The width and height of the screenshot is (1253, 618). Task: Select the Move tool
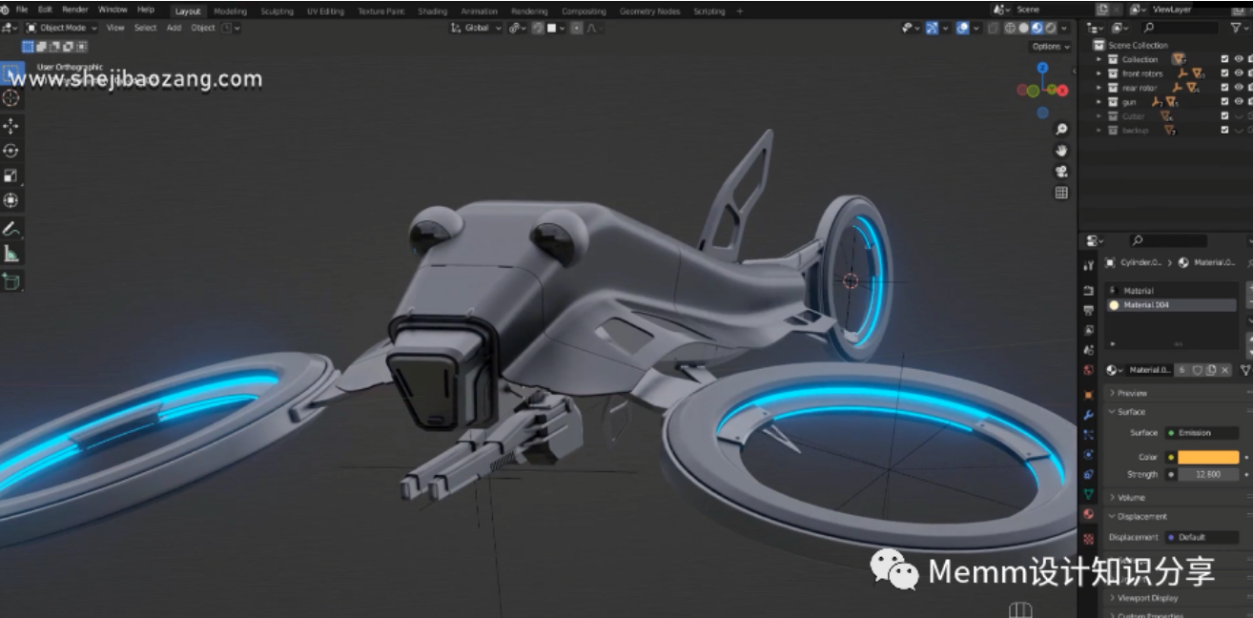coord(10,126)
